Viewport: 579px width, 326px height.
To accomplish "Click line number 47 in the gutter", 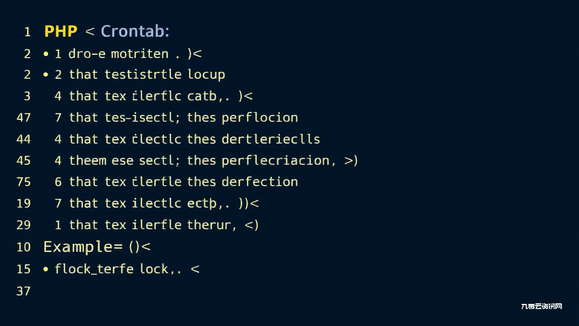I will (x=24, y=118).
